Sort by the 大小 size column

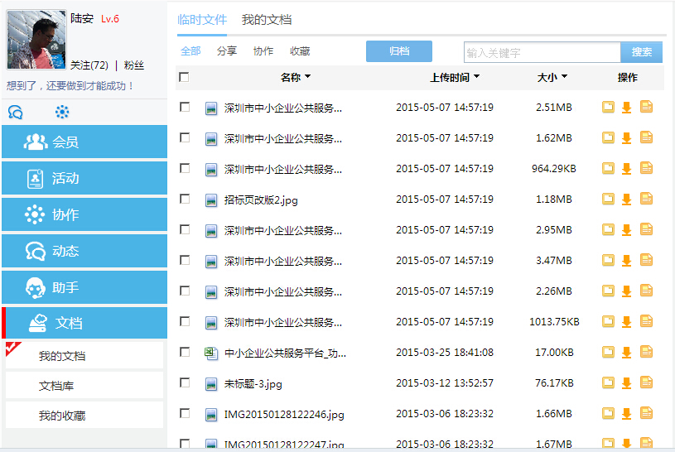(552, 77)
